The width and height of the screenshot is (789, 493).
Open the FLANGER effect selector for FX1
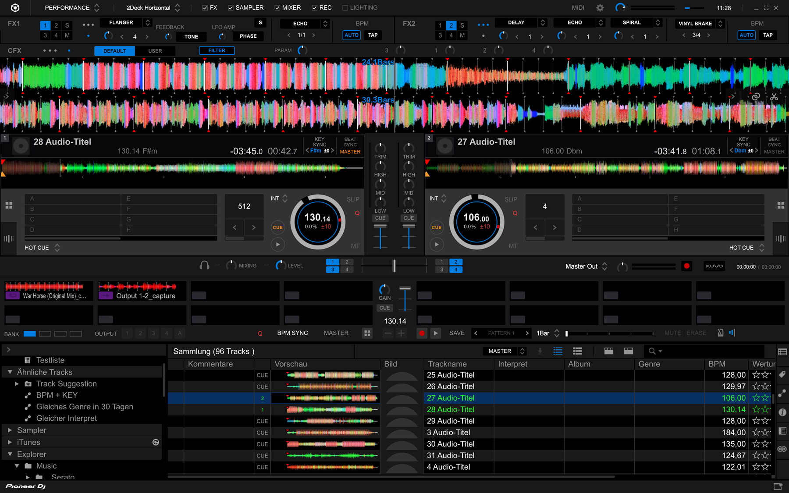[122, 22]
